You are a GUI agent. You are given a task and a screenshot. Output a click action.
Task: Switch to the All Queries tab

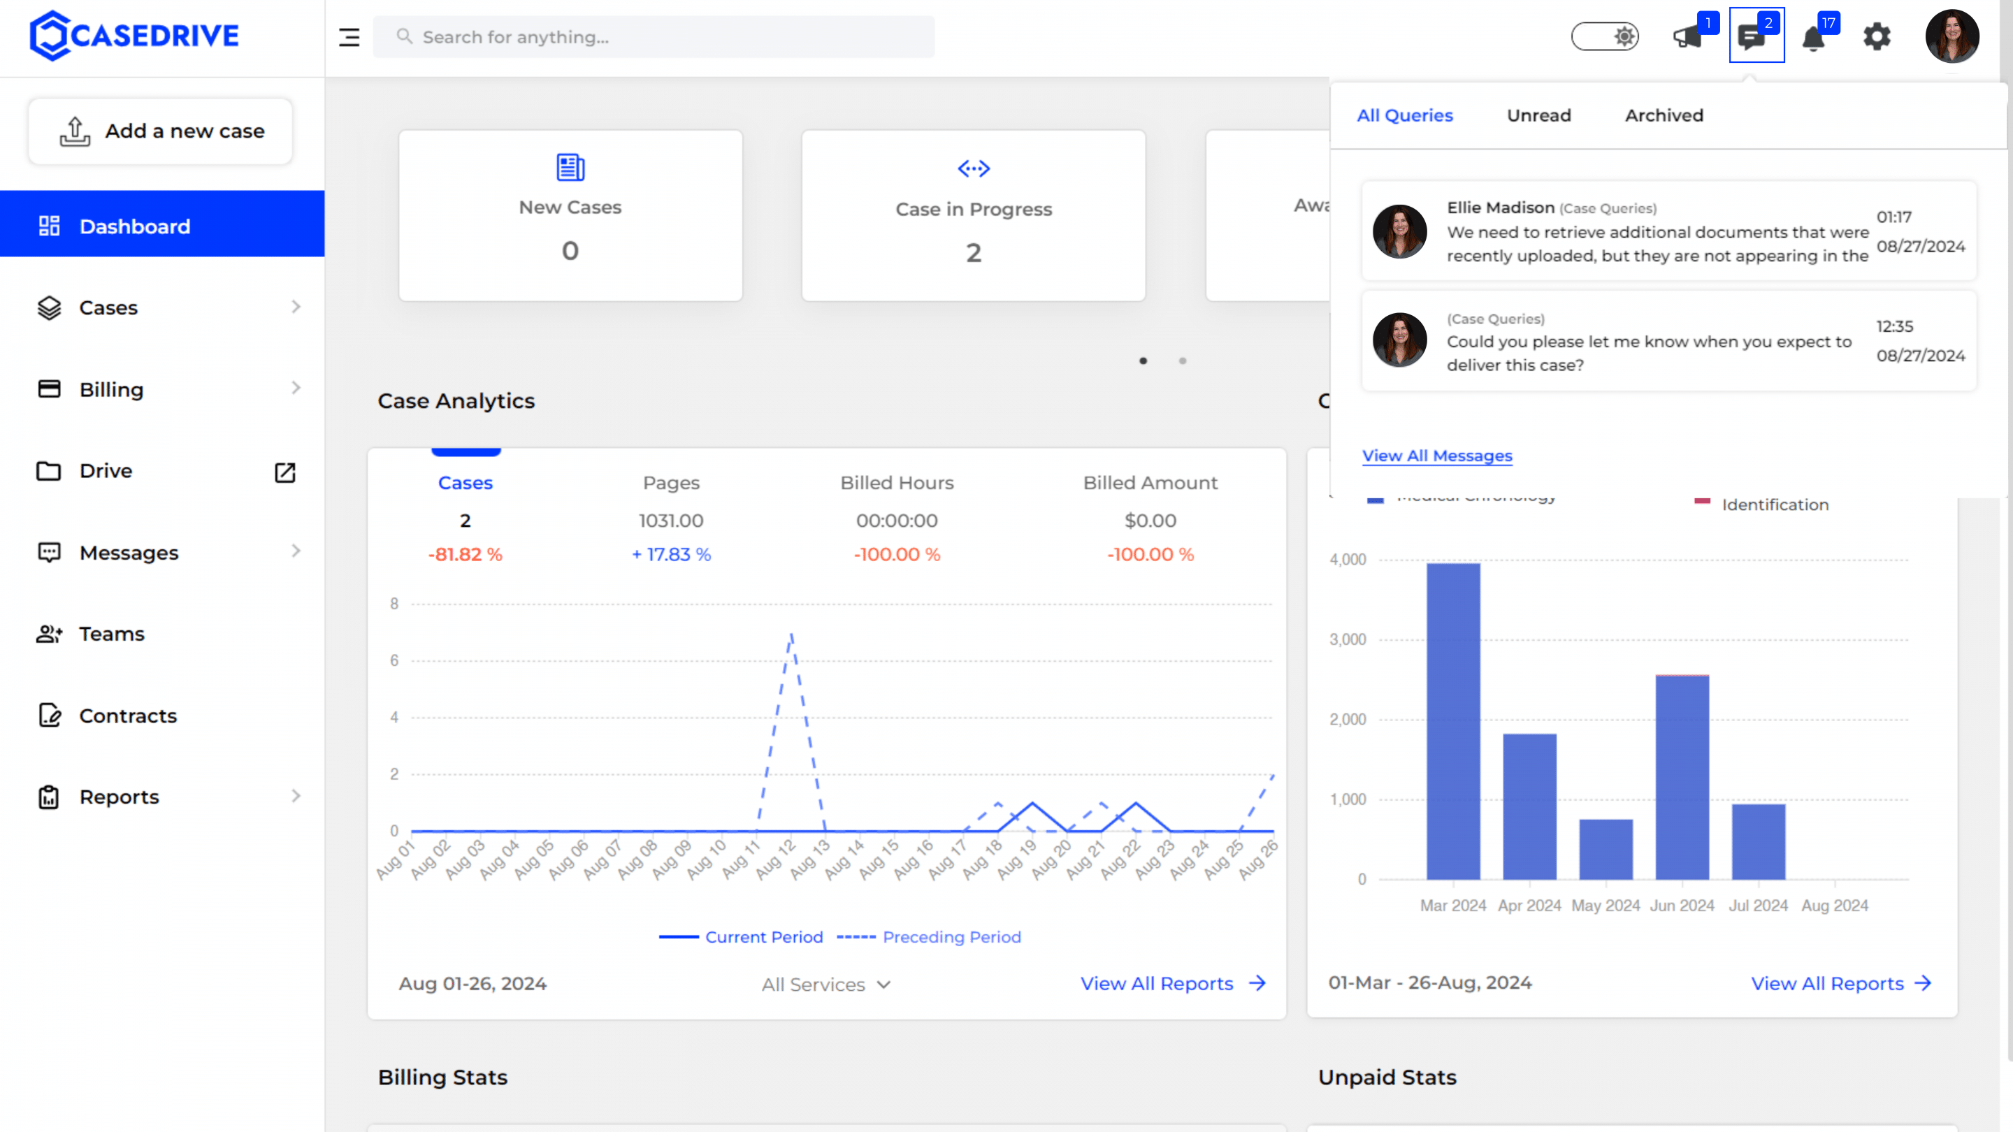(x=1405, y=115)
